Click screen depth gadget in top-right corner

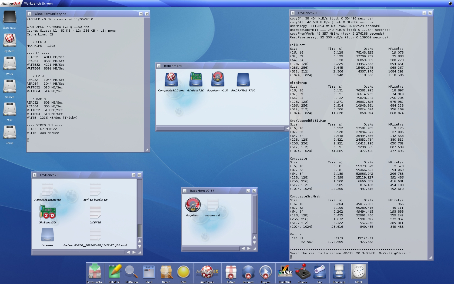(450, 4)
